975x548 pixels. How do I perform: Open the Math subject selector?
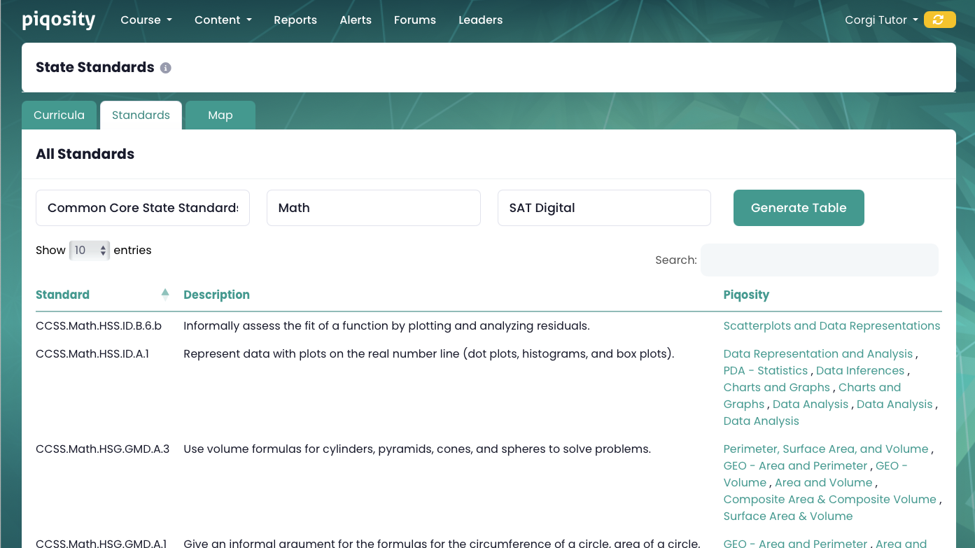coord(373,208)
